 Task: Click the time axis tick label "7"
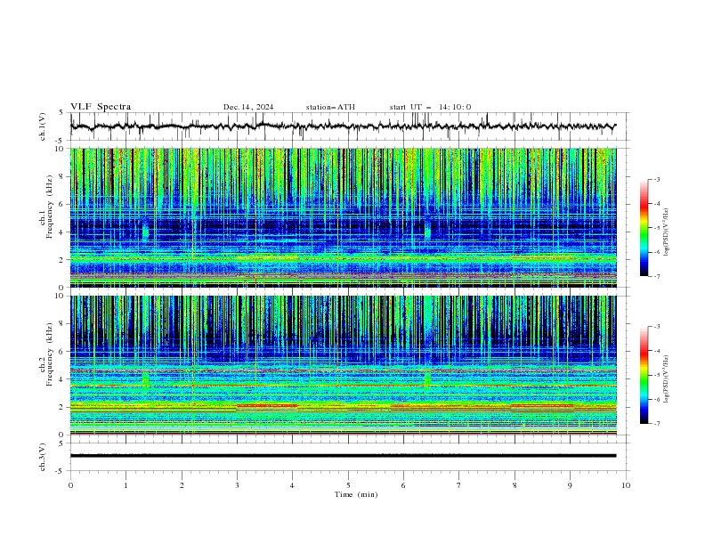pos(459,485)
